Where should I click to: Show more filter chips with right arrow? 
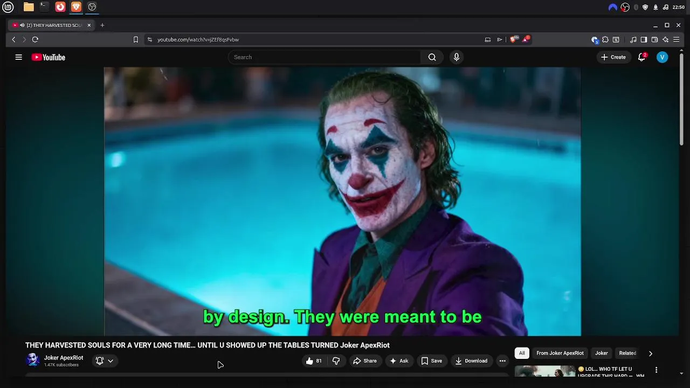click(x=650, y=354)
